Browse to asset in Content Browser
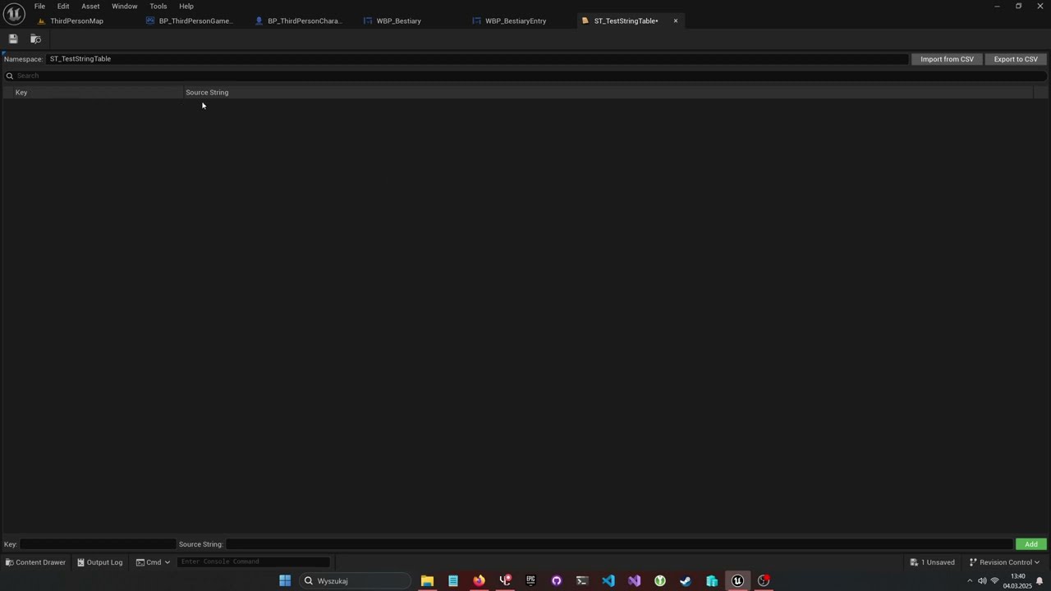1051x591 pixels. pos(35,39)
